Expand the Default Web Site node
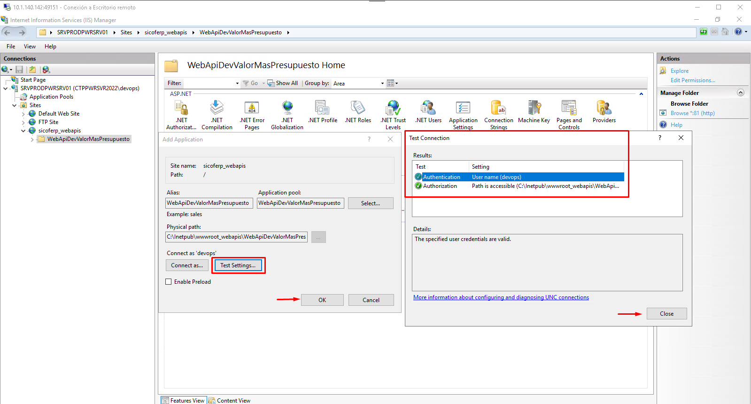 23,114
